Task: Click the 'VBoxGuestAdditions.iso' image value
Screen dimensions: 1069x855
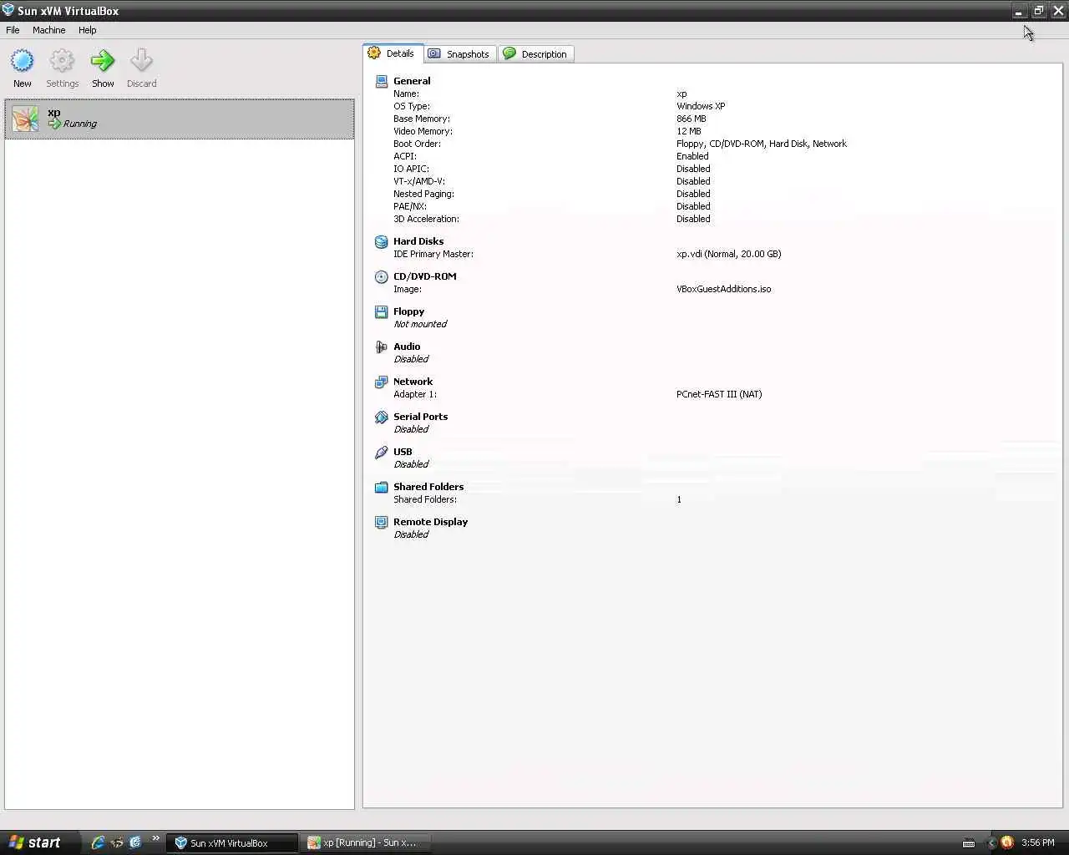Action: click(x=724, y=289)
